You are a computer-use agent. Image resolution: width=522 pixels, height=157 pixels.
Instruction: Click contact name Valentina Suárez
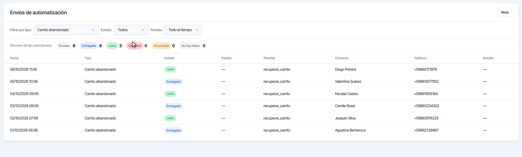click(348, 81)
